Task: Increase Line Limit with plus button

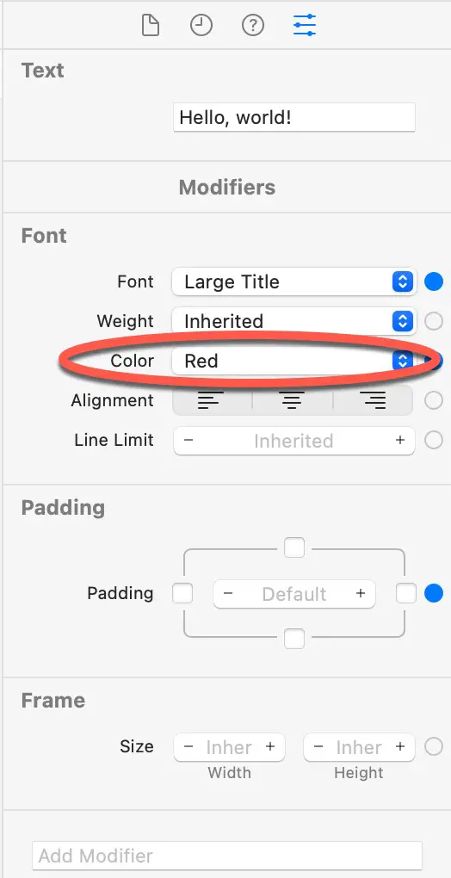Action: (400, 441)
